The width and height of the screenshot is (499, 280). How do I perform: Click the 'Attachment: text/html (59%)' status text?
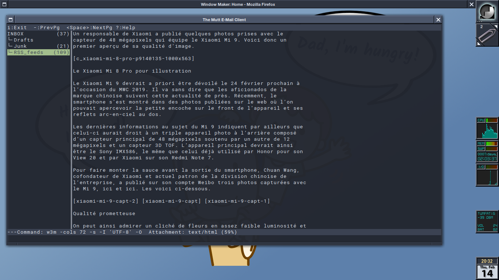coord(193,232)
